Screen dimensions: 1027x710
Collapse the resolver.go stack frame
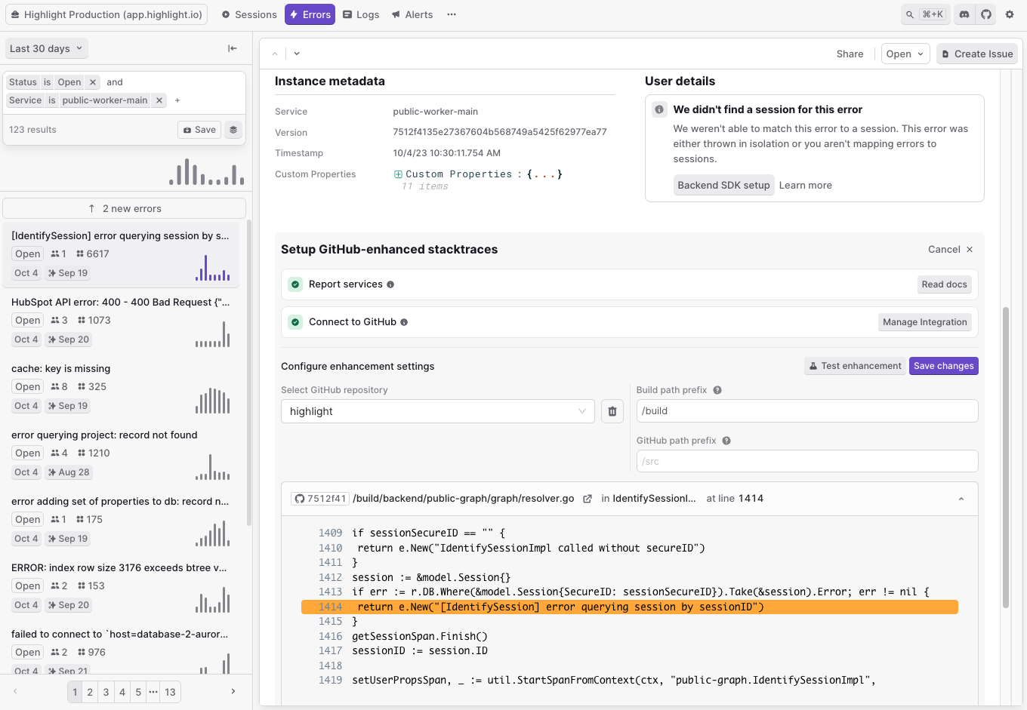point(961,499)
